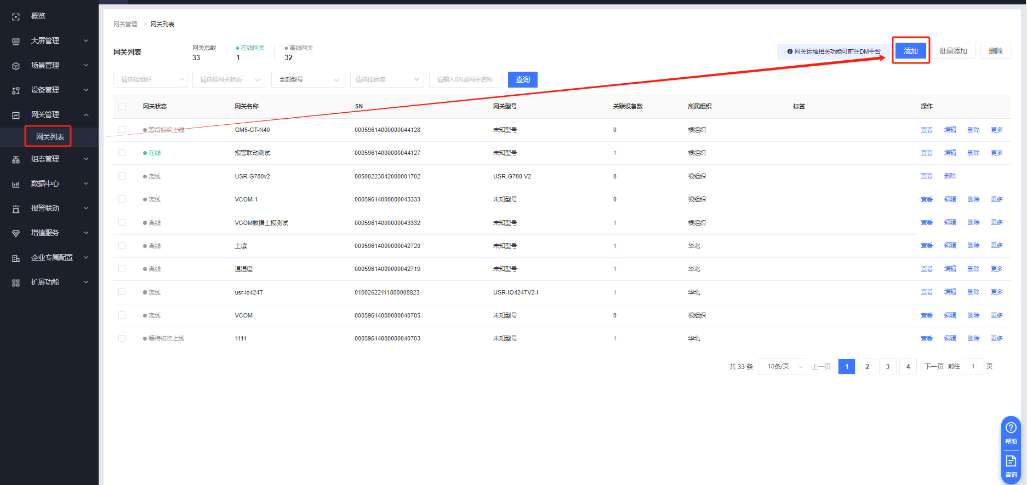
Task: Expand the 设备管理 menu item
Action: point(49,90)
